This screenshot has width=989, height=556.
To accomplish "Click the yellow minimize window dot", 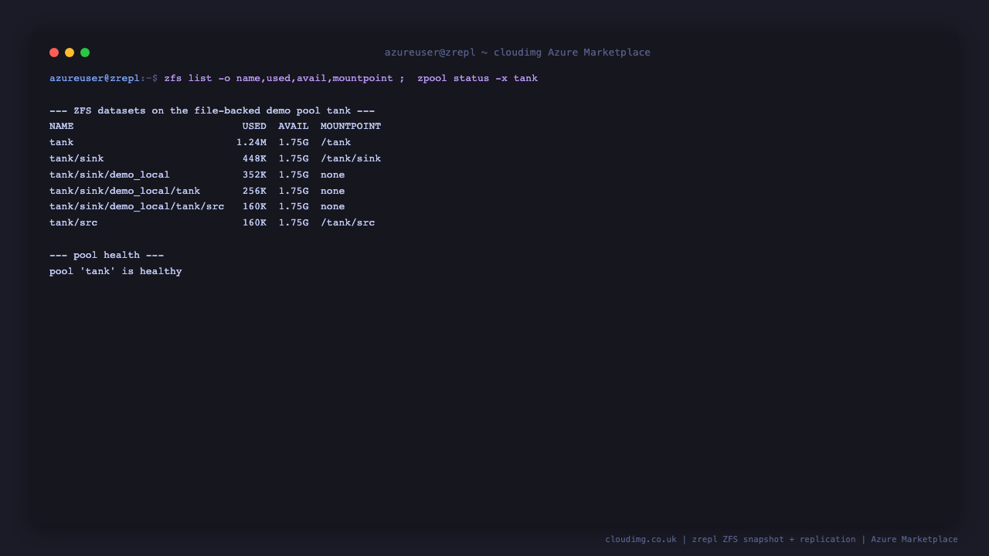I will [x=70, y=53].
